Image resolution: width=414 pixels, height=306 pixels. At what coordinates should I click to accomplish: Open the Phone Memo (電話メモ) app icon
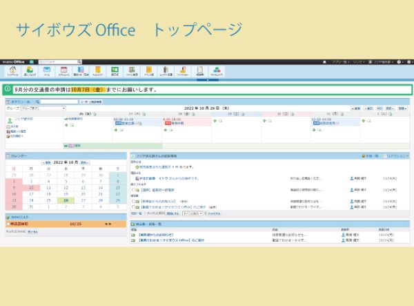[x=81, y=71]
